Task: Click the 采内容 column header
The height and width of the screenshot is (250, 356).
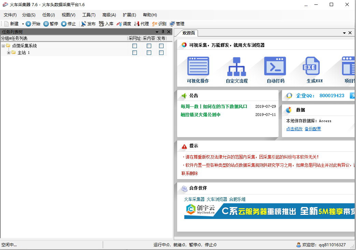Action: [149, 38]
